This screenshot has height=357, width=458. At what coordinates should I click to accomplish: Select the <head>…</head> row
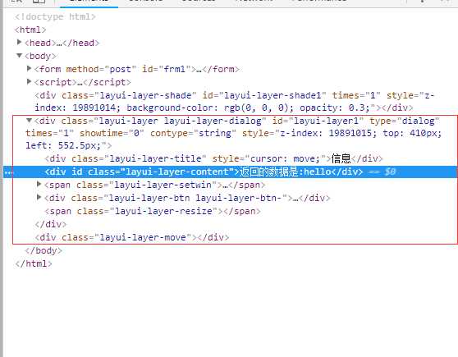[x=62, y=43]
